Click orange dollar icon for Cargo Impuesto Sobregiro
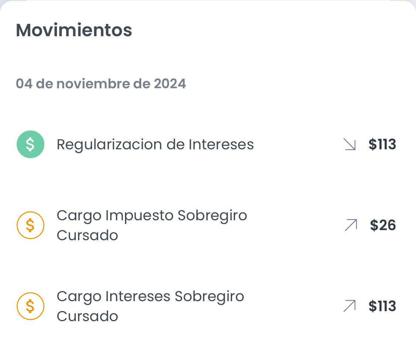The image size is (416, 347). click(x=31, y=225)
